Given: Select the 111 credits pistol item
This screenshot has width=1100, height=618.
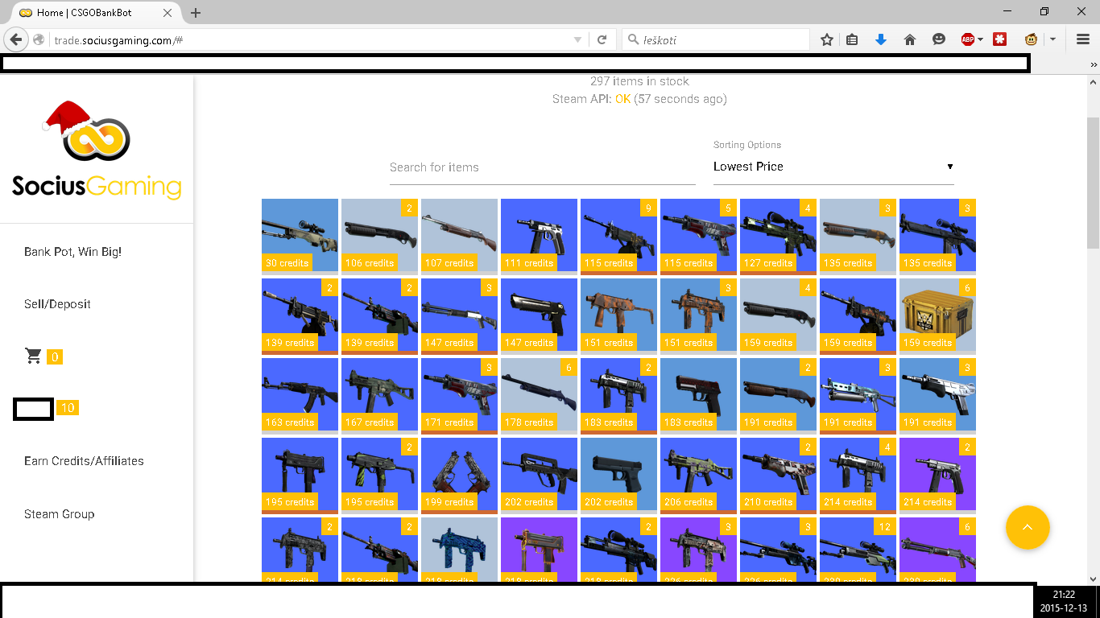Looking at the screenshot, I should tap(539, 235).
